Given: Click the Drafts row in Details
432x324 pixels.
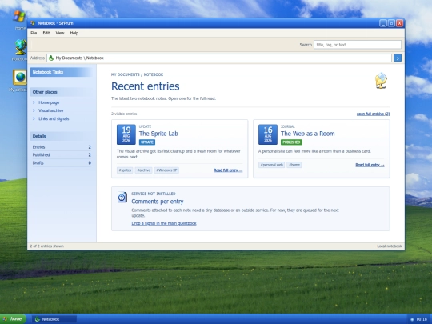Looking at the screenshot, I should (62, 163).
